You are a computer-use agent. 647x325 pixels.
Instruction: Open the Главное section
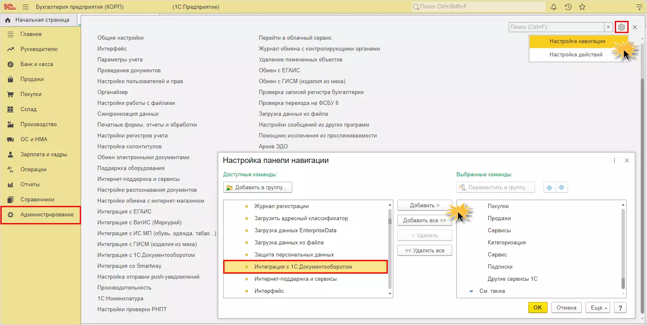40,34
